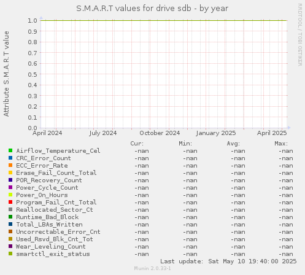Click the Min: column header
This screenshot has width=305, height=275.
(x=185, y=144)
